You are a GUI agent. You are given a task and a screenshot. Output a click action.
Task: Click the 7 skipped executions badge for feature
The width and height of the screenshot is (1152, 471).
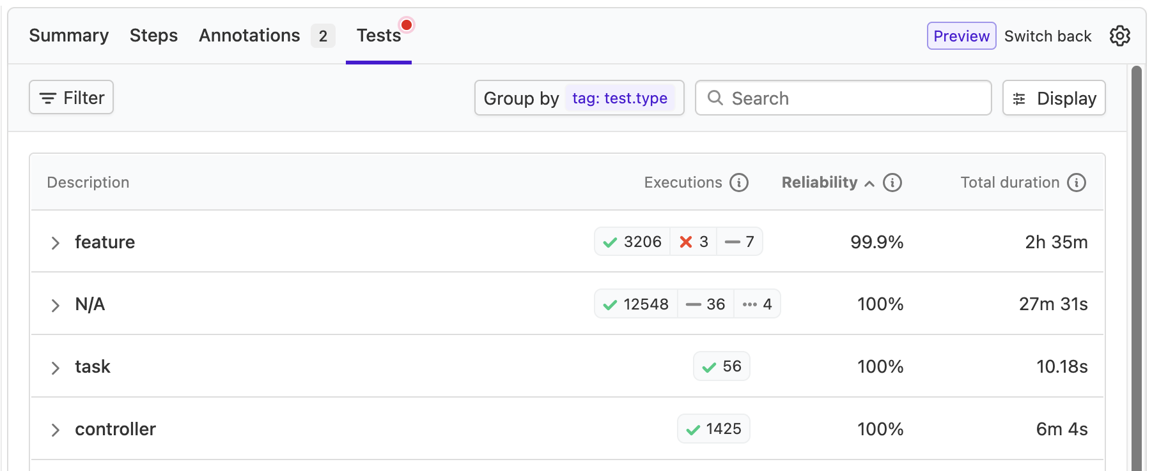click(x=740, y=242)
